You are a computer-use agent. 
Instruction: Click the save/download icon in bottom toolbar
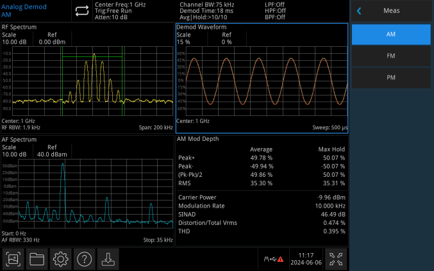pyautogui.click(x=108, y=259)
